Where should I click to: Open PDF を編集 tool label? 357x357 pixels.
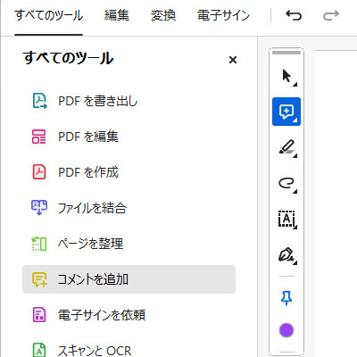pyautogui.click(x=88, y=137)
